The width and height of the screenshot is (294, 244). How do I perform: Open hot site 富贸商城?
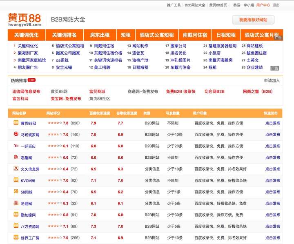97,91
